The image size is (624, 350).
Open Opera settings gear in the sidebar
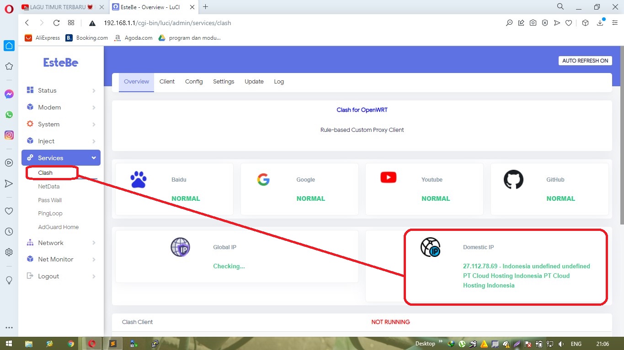tap(9, 252)
